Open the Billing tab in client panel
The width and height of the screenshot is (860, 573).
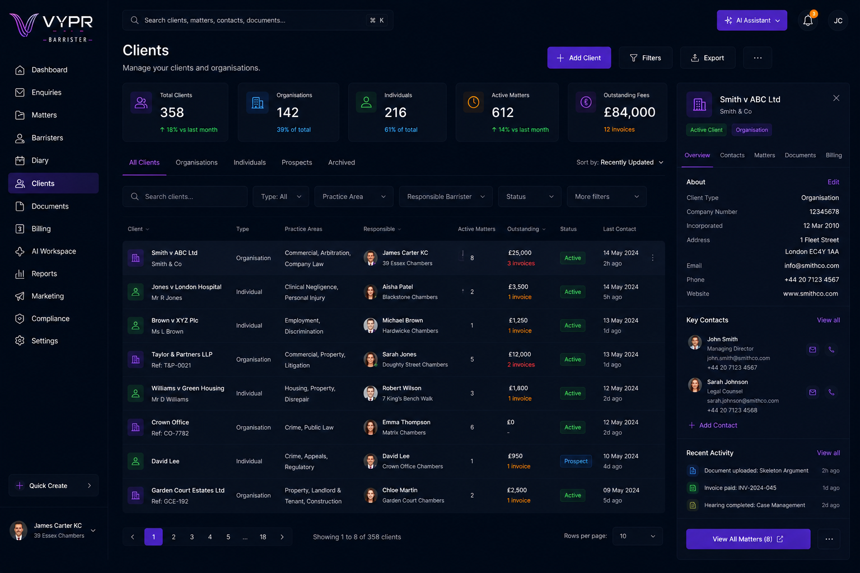point(834,155)
